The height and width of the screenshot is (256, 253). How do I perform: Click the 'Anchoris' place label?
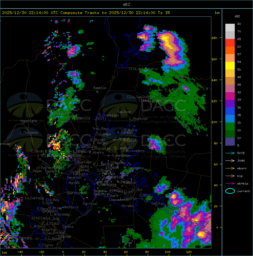pyautogui.click(x=71, y=207)
